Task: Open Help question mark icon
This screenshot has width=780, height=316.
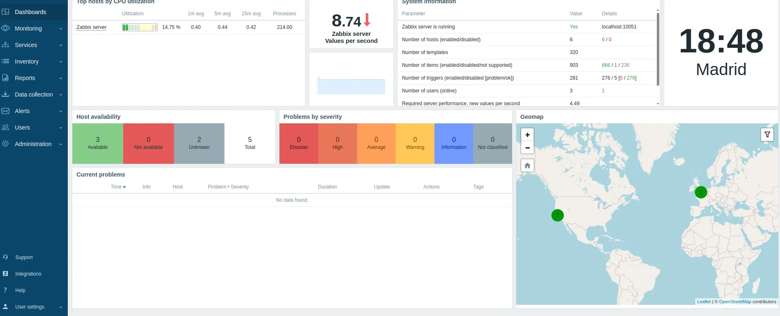Action: point(5,290)
